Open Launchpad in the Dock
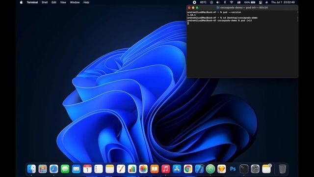This screenshot has height=177, width=314. pyautogui.click(x=43, y=169)
